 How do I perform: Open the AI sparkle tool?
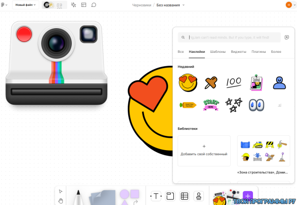tap(73, 5)
